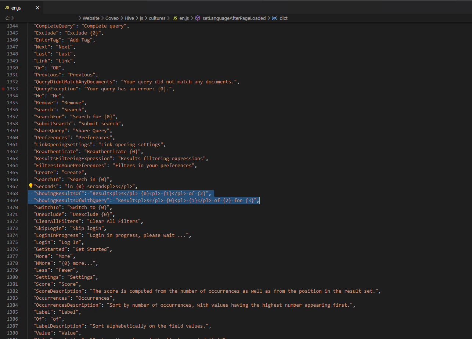Close the en.js editor tab

click(37, 8)
